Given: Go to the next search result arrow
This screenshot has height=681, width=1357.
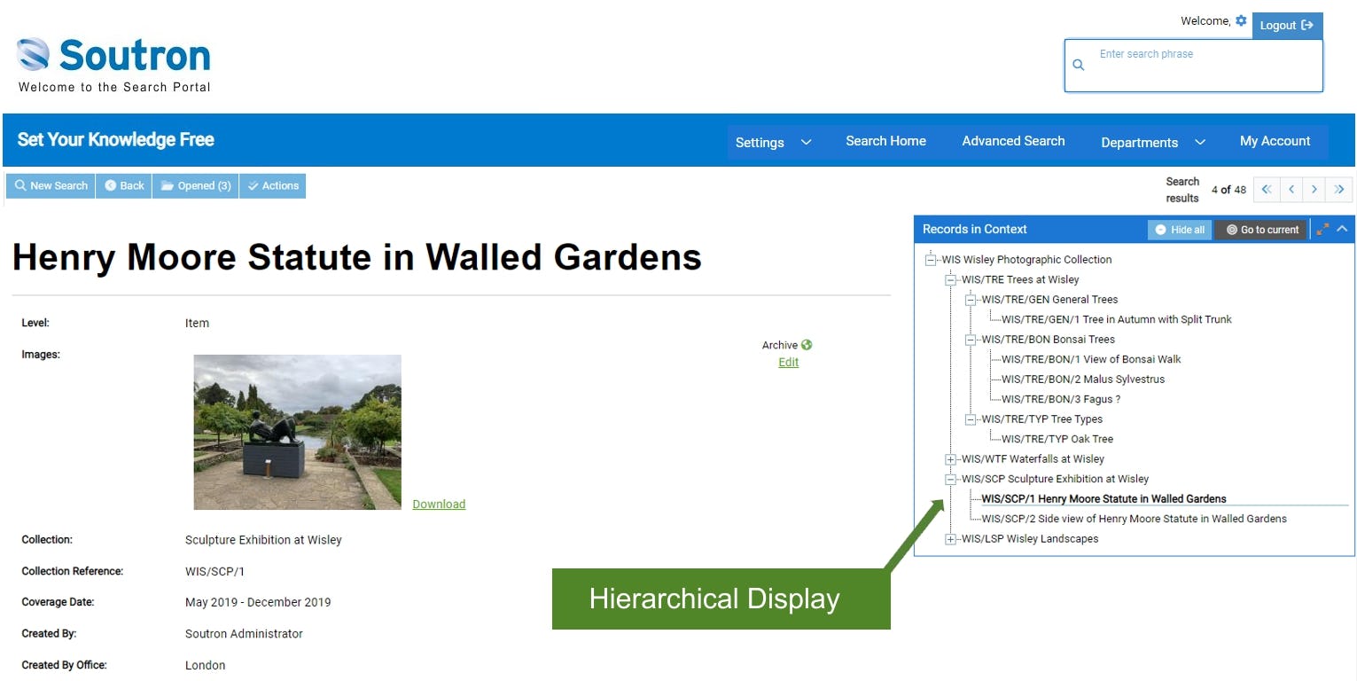Looking at the screenshot, I should [x=1314, y=189].
